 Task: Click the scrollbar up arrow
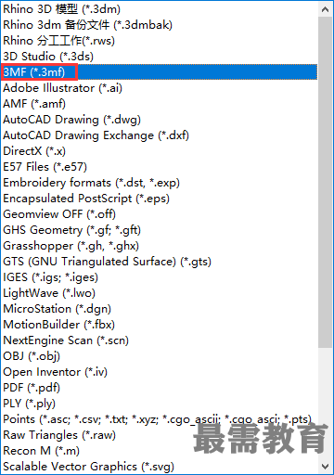pyautogui.click(x=325, y=9)
